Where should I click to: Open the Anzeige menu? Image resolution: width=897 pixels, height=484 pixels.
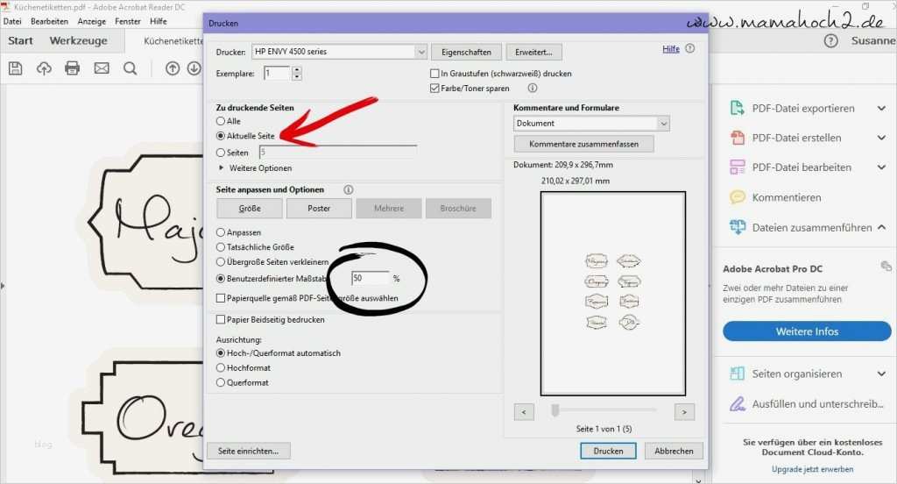coord(91,21)
